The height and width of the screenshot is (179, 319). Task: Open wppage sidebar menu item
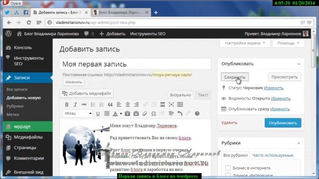(x=28, y=126)
